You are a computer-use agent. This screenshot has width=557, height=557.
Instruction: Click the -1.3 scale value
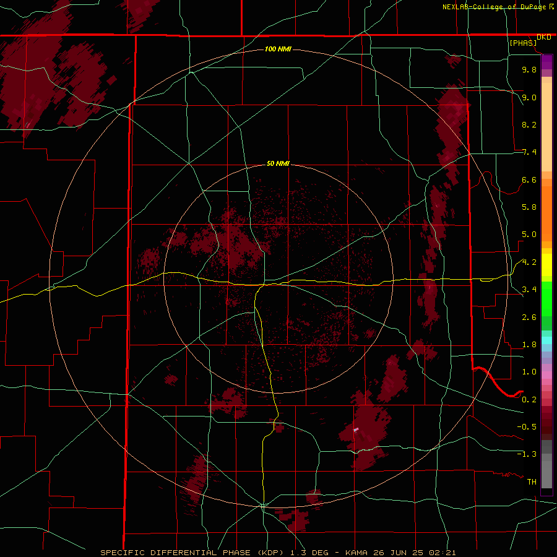pos(527,454)
